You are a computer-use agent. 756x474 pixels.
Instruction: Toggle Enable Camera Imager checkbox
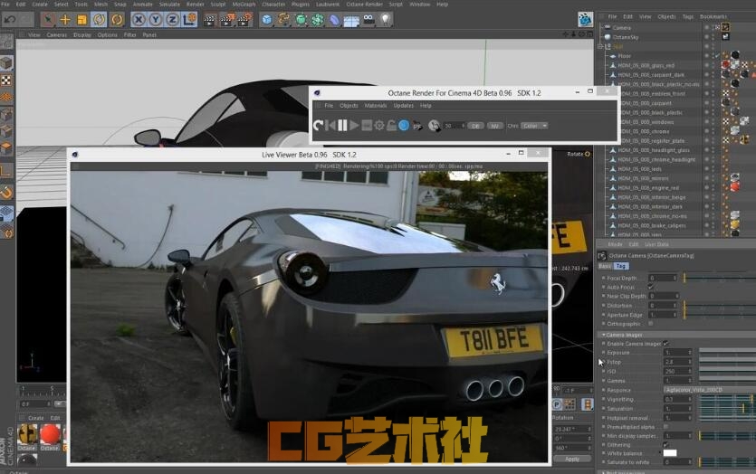[665, 344]
